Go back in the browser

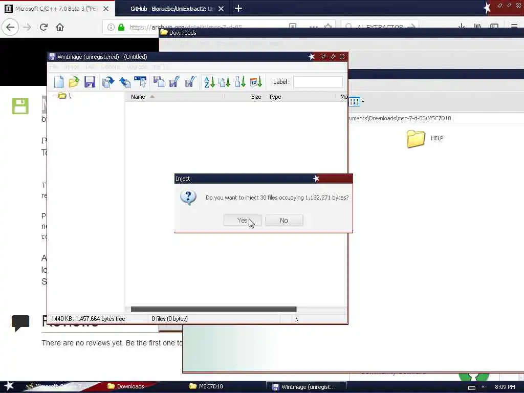(x=10, y=27)
